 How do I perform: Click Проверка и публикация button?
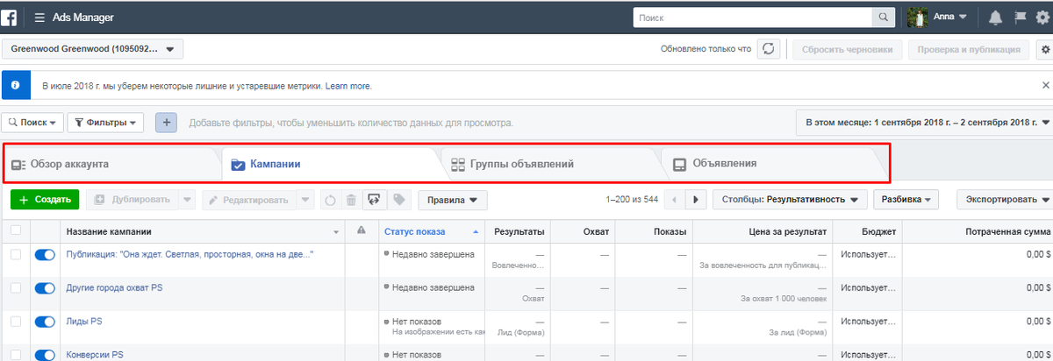[968, 50]
